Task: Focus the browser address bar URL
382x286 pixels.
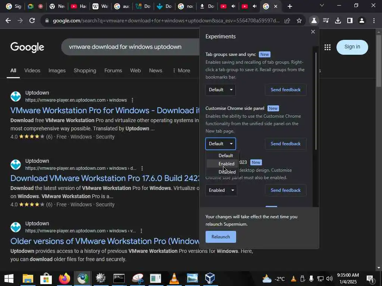Action: 166,21
